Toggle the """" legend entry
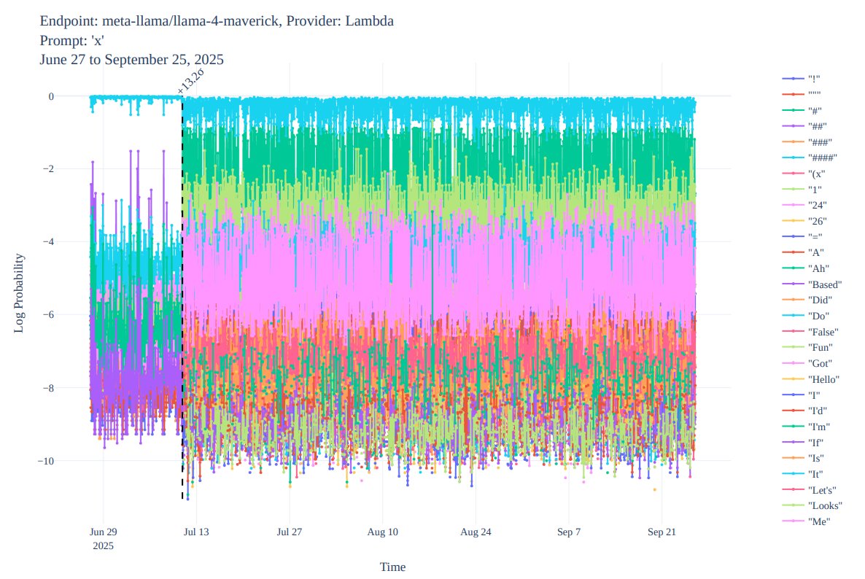The image size is (865, 579). tap(802, 95)
